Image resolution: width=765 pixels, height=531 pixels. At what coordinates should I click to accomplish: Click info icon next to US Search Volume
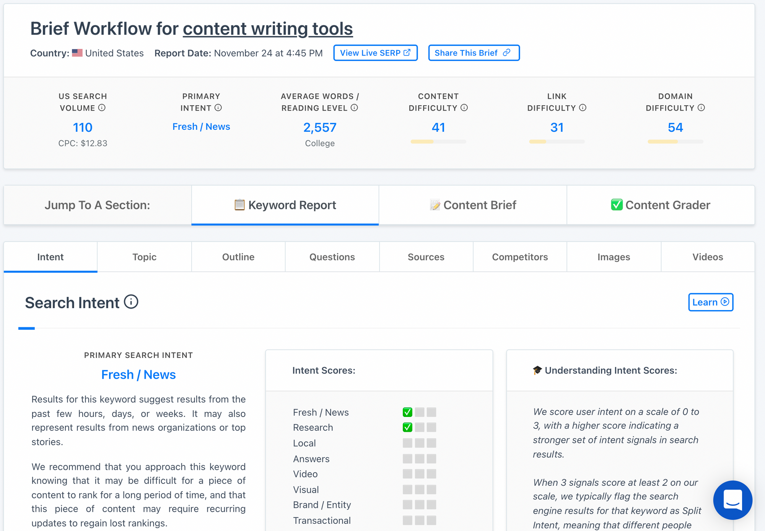coord(102,108)
